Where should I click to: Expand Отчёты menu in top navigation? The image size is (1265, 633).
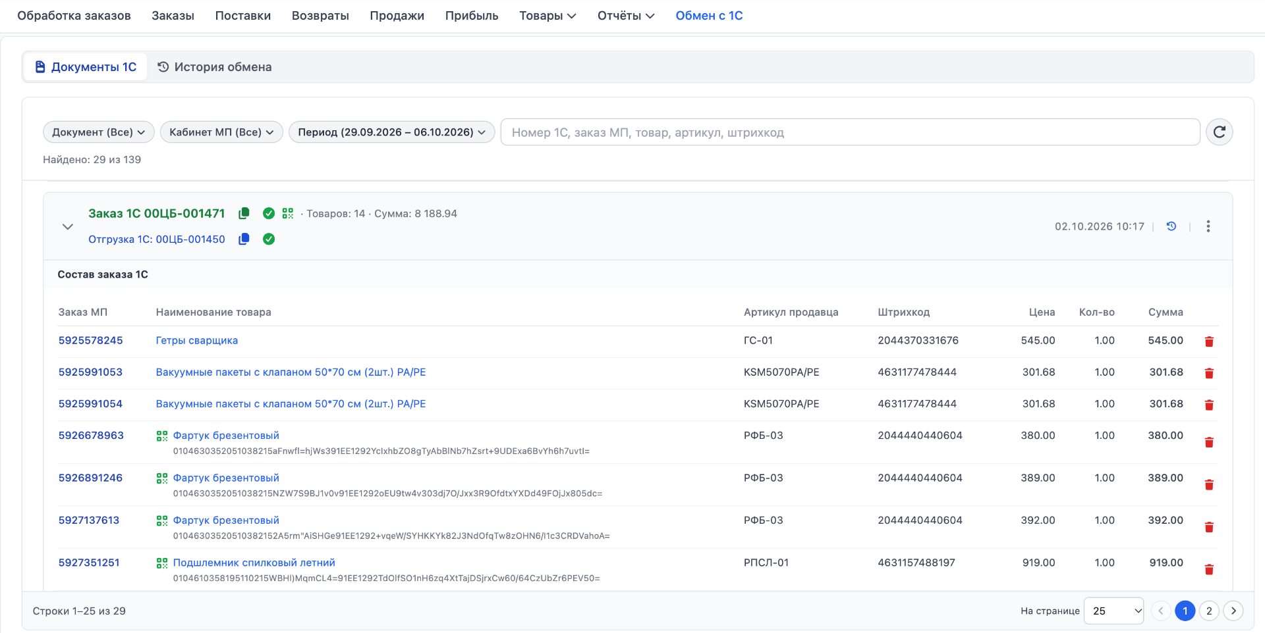[x=626, y=16]
